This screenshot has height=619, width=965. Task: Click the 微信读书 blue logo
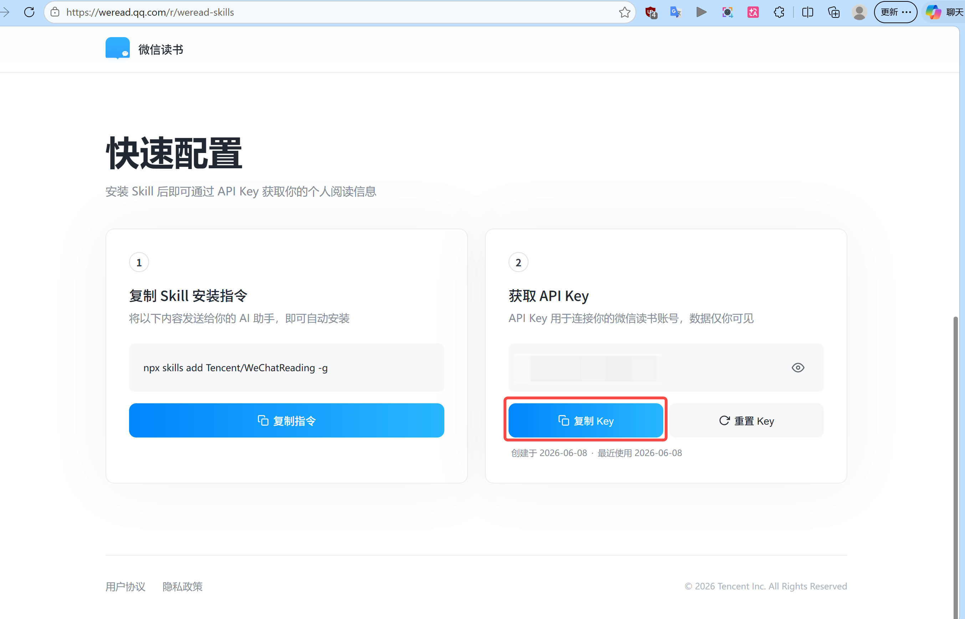pyautogui.click(x=117, y=48)
